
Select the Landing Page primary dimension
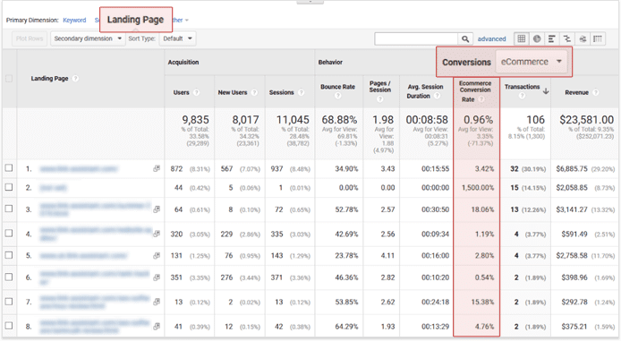135,20
